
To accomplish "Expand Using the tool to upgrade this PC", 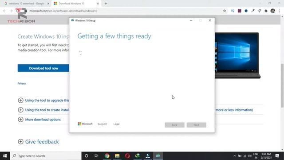I will 43,100.
